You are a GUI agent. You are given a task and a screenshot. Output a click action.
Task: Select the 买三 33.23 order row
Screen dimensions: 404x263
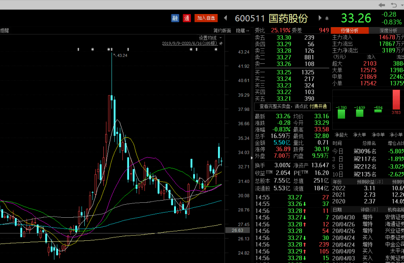pos(292,86)
